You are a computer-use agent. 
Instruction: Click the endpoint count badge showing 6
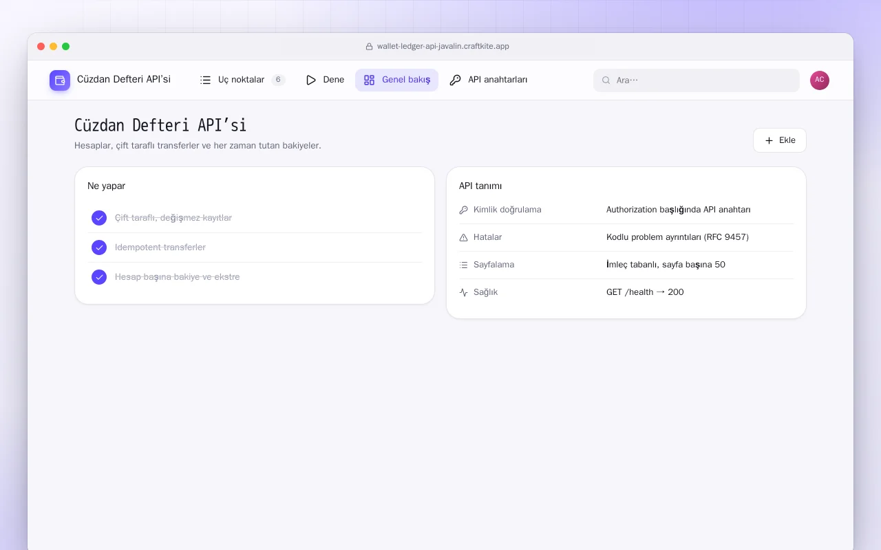(278, 80)
